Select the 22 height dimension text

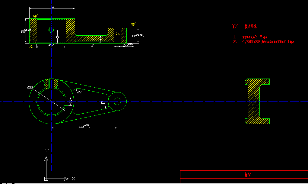(138, 36)
